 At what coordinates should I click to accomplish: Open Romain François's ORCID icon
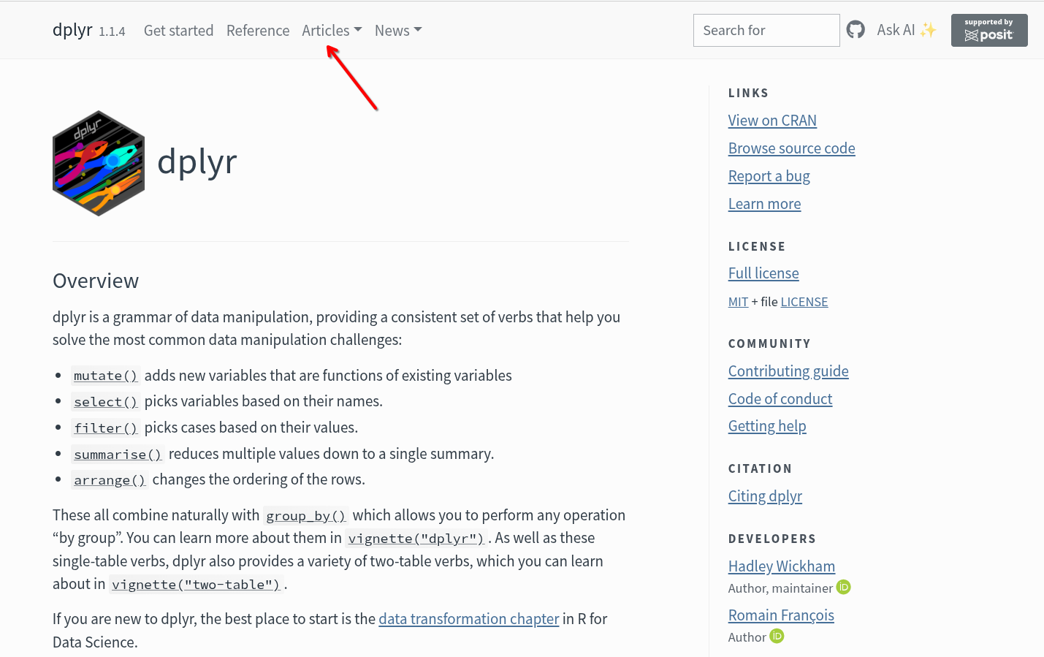pos(777,637)
